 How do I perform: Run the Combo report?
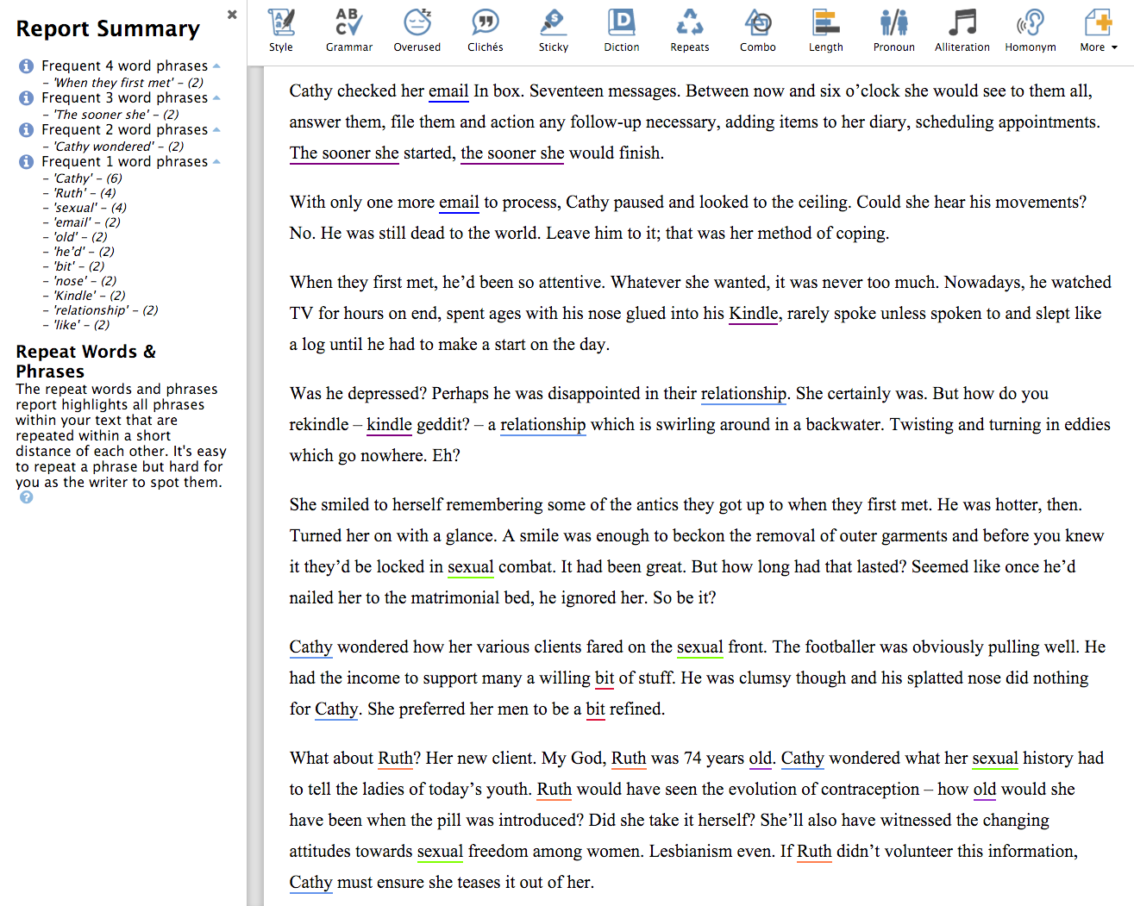757,30
